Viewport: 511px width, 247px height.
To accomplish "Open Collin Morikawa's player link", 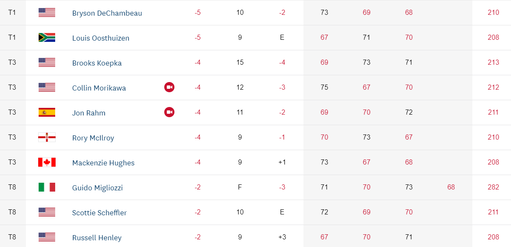I will click(99, 88).
